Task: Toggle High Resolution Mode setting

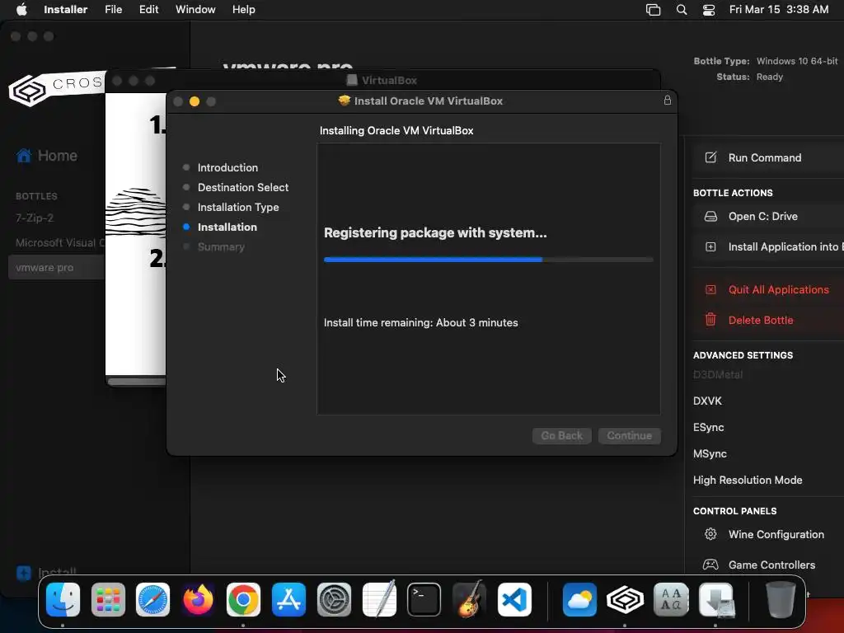Action: [748, 481]
